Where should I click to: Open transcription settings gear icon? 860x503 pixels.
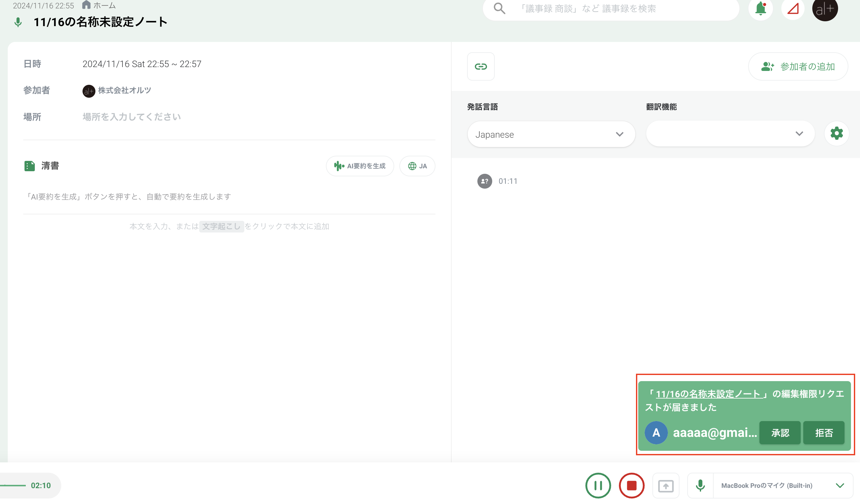(836, 133)
